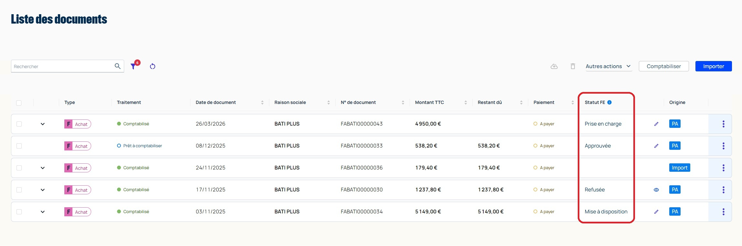Click the Approuvée status

pos(597,146)
